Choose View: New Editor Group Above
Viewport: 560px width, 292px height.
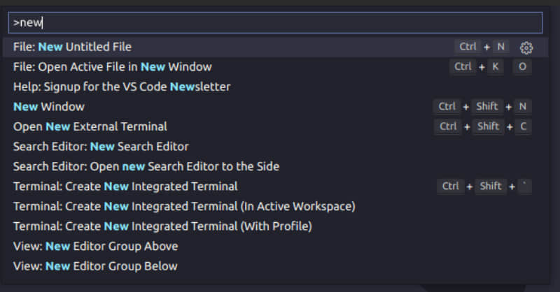click(x=96, y=246)
